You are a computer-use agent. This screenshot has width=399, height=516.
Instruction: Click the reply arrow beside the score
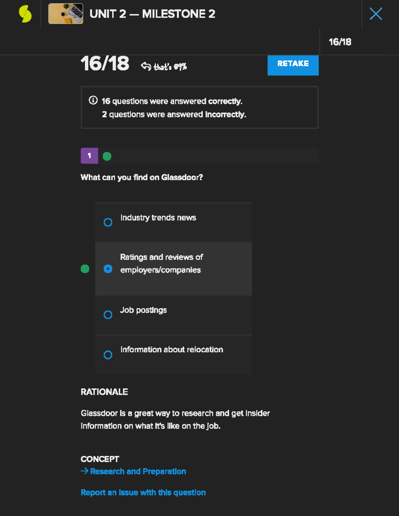click(x=146, y=66)
